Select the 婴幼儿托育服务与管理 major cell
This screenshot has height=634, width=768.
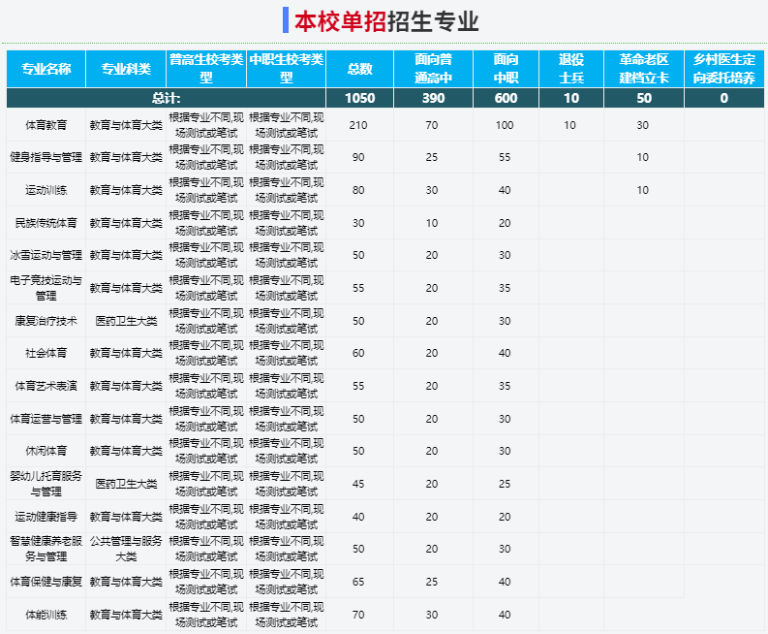46,484
